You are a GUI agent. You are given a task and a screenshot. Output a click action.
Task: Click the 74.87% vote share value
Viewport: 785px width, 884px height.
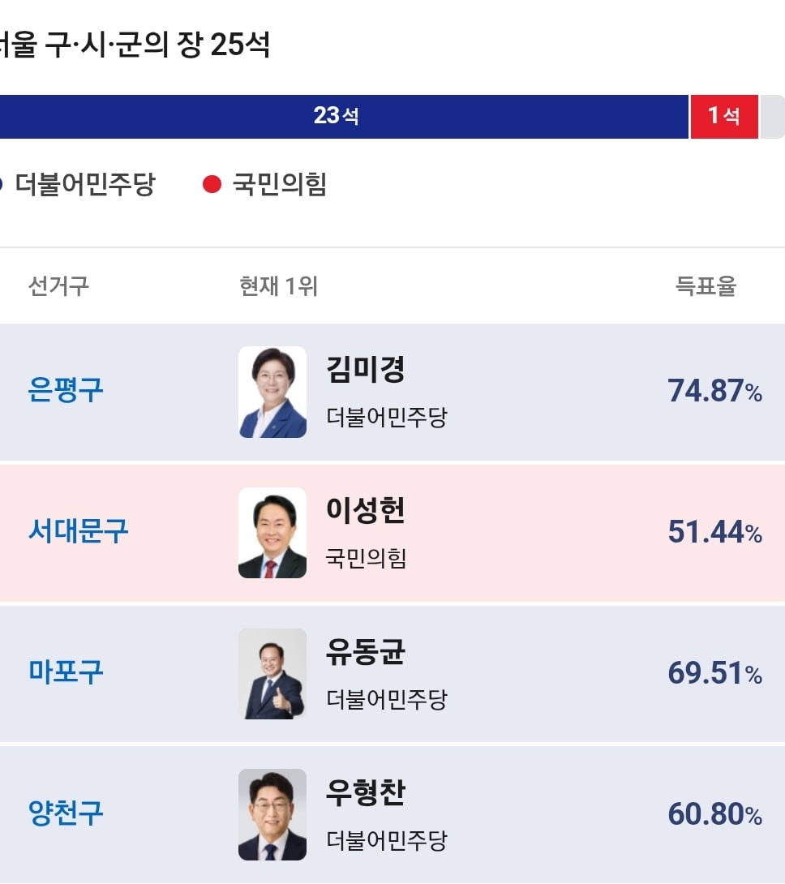coord(715,391)
